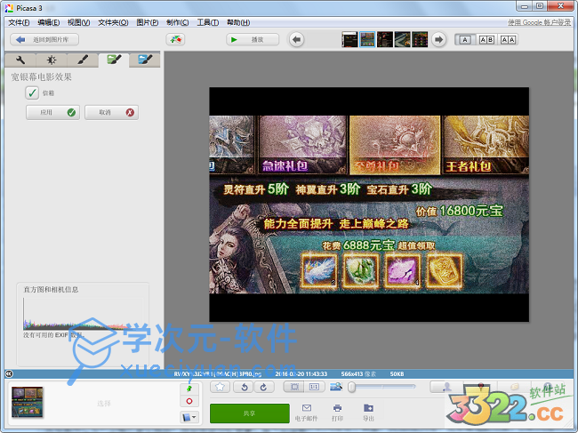Collapse the photo tray with double-arrow icon
The width and height of the screenshot is (578, 433).
(x=9, y=374)
